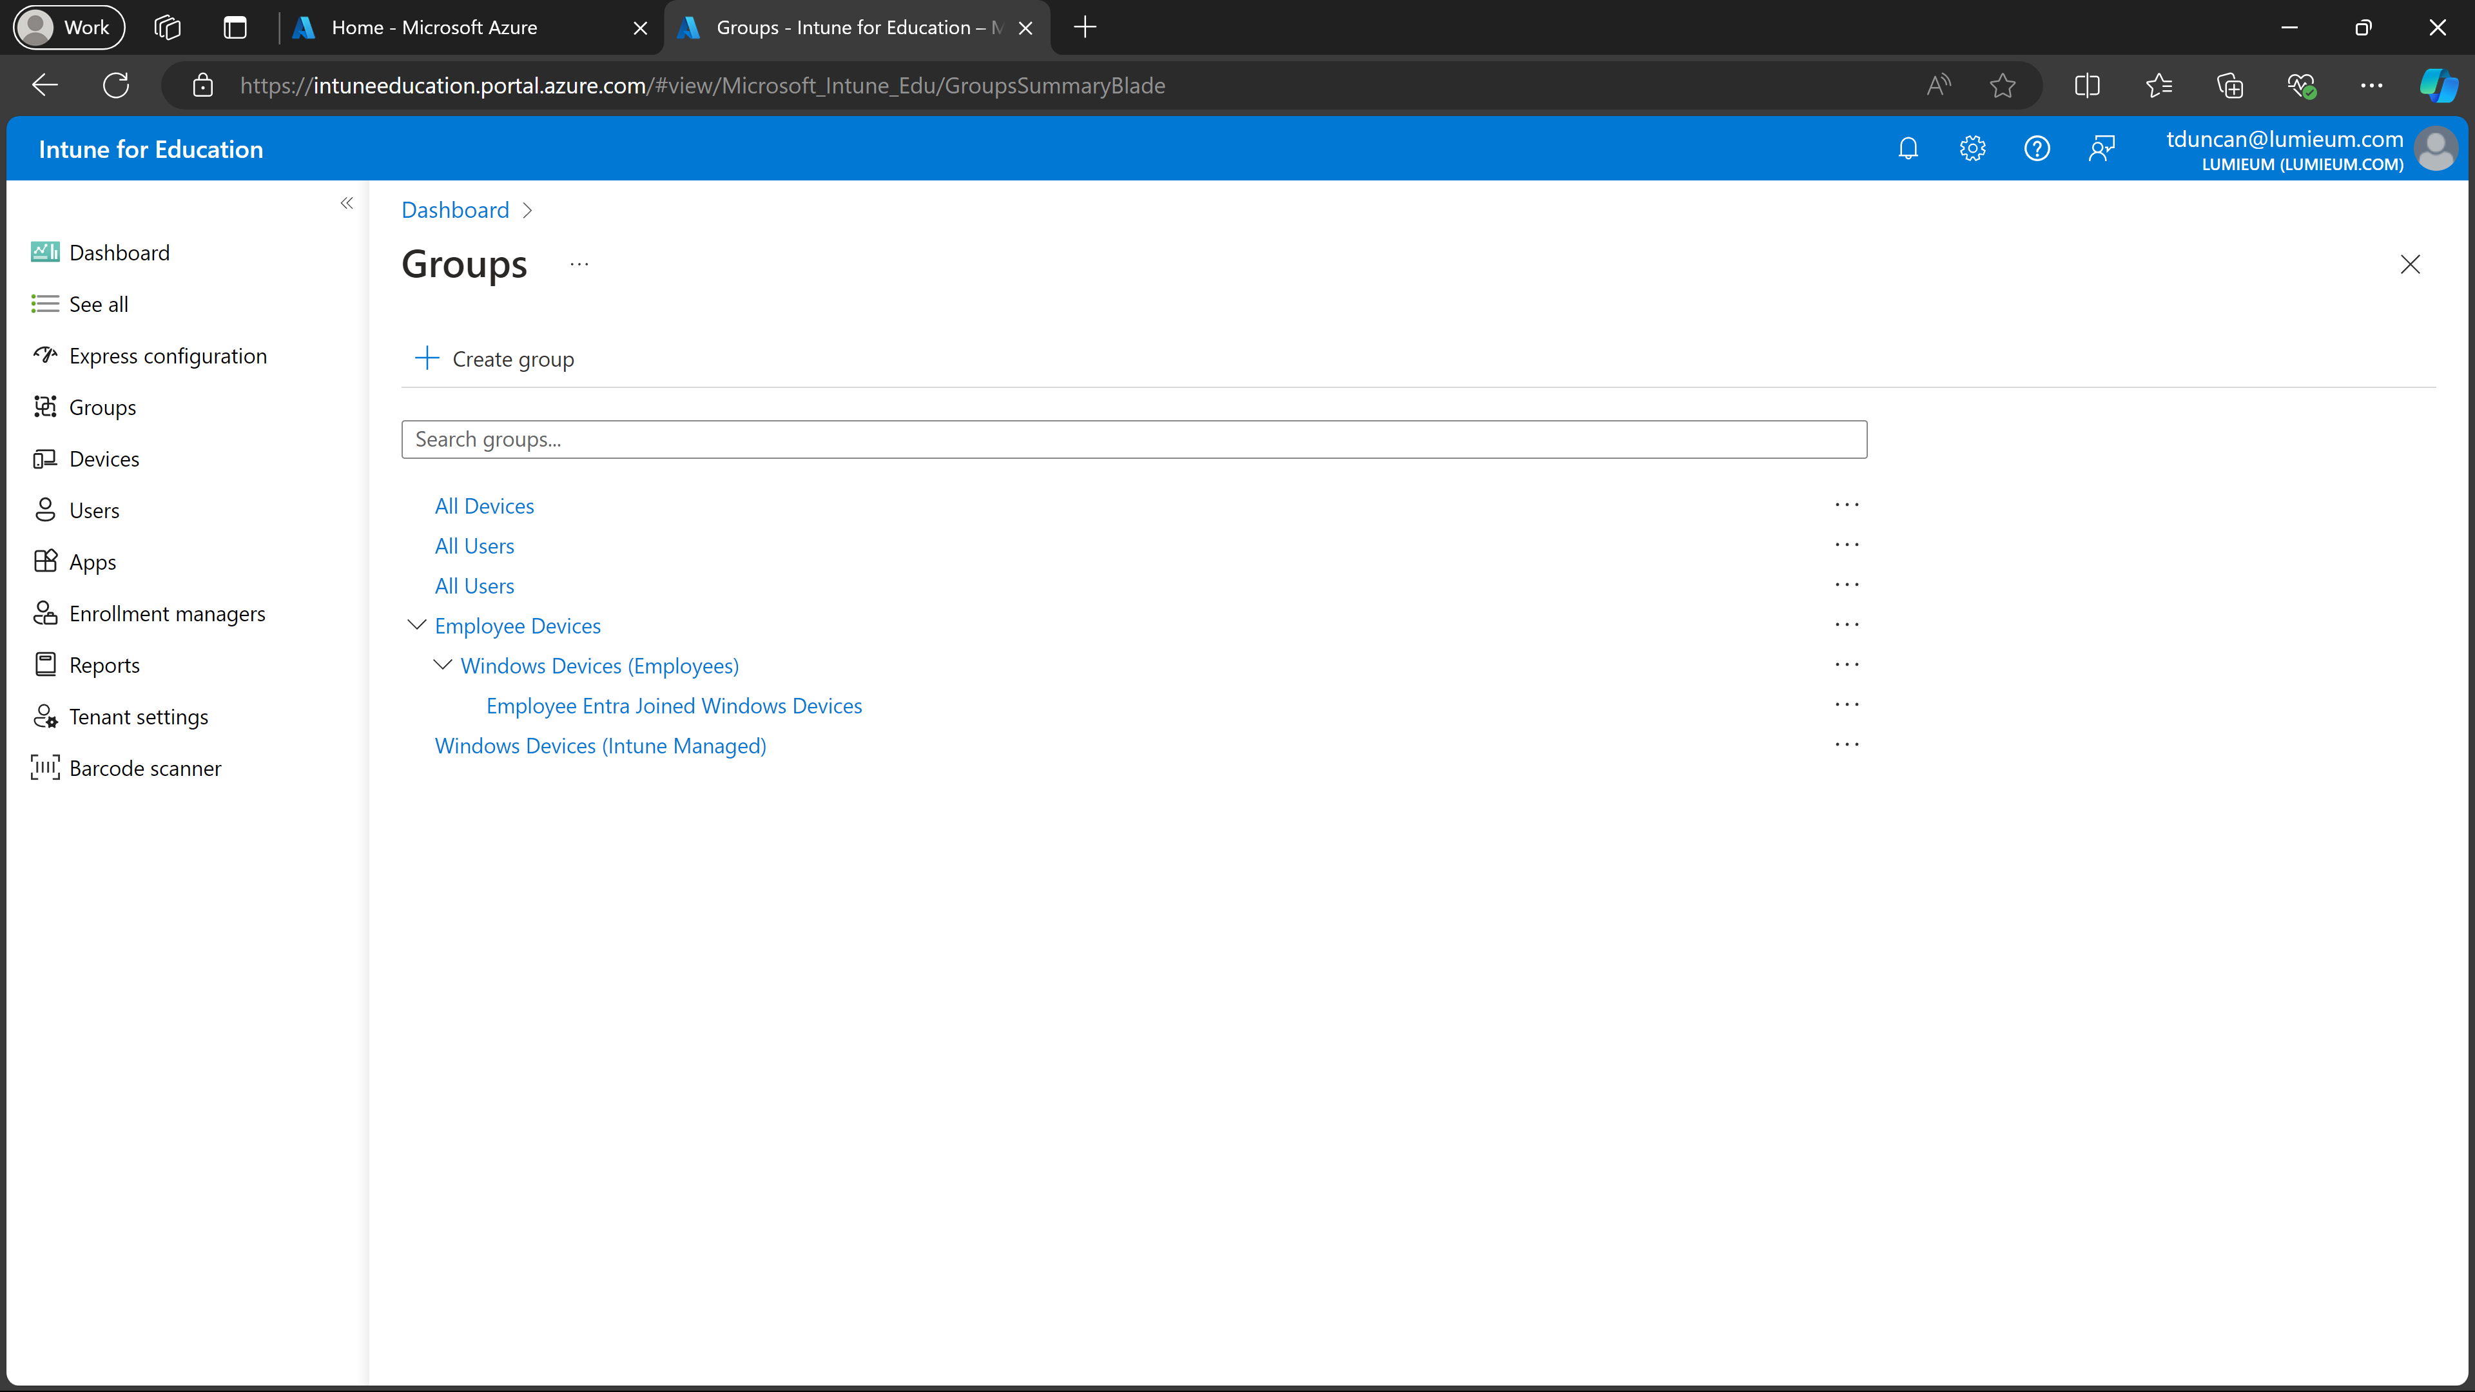Open Express configuration

[x=149, y=356]
